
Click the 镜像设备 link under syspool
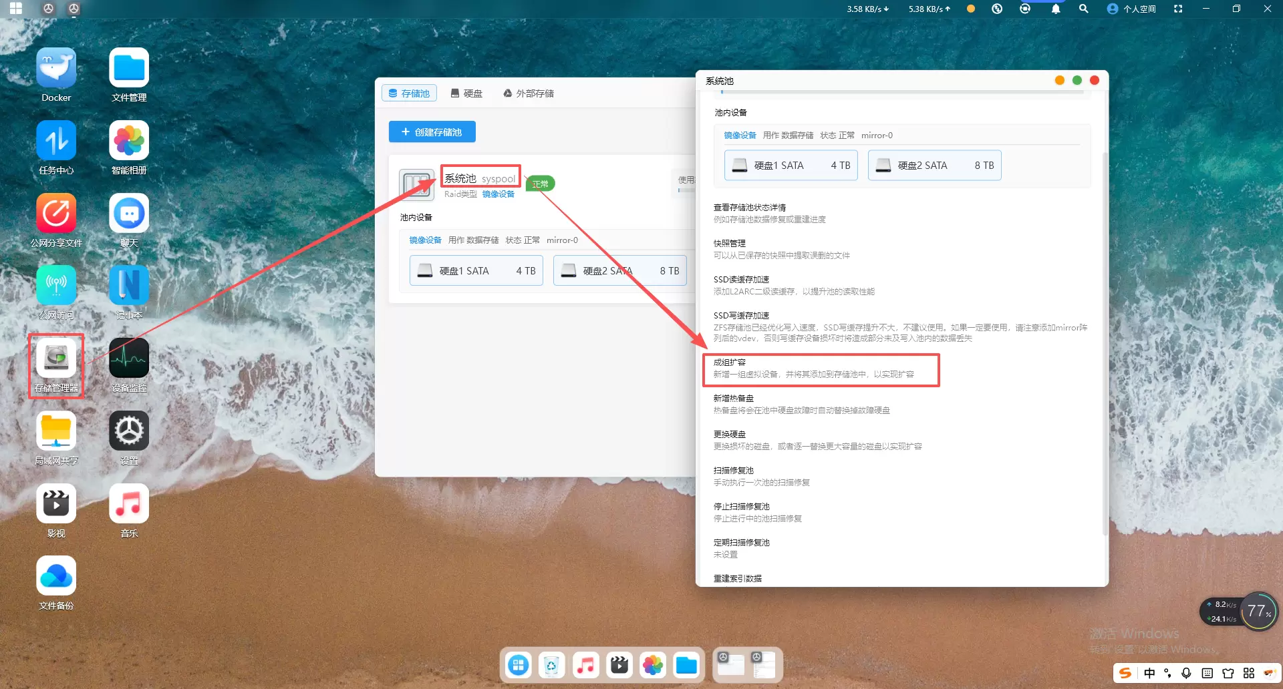(x=498, y=194)
